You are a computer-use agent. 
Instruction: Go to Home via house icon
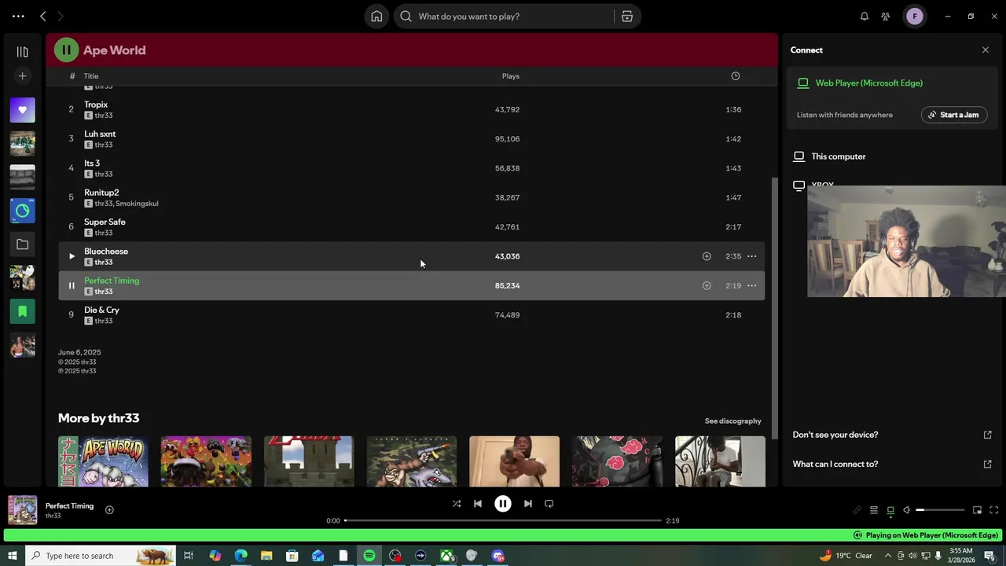coord(376,17)
